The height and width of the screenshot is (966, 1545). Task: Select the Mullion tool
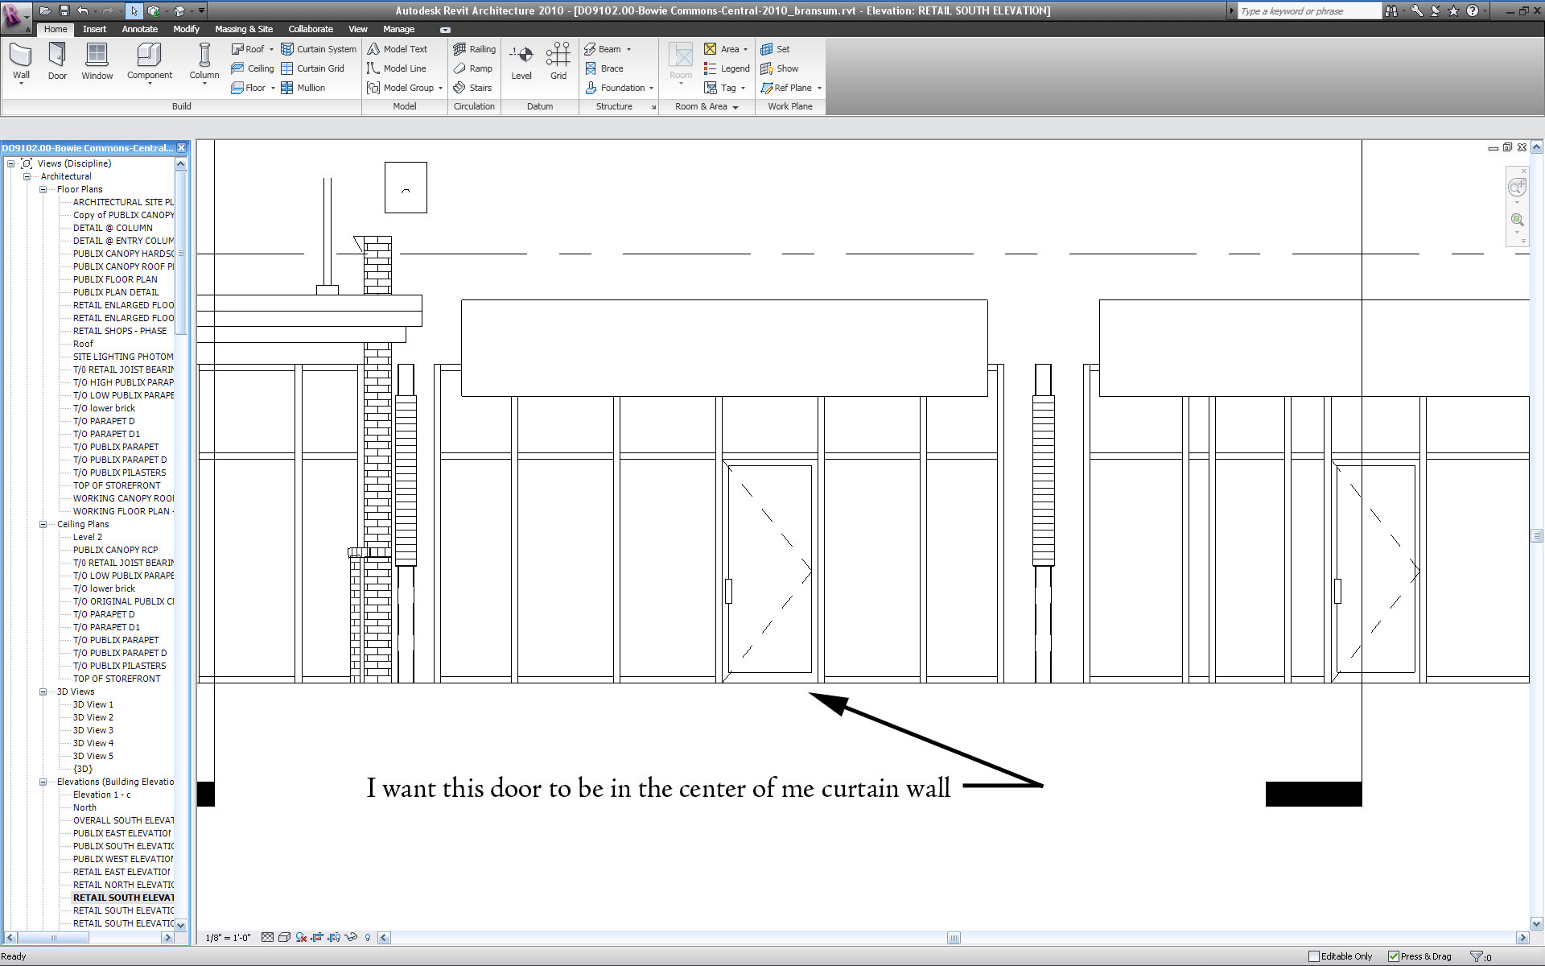pos(303,88)
